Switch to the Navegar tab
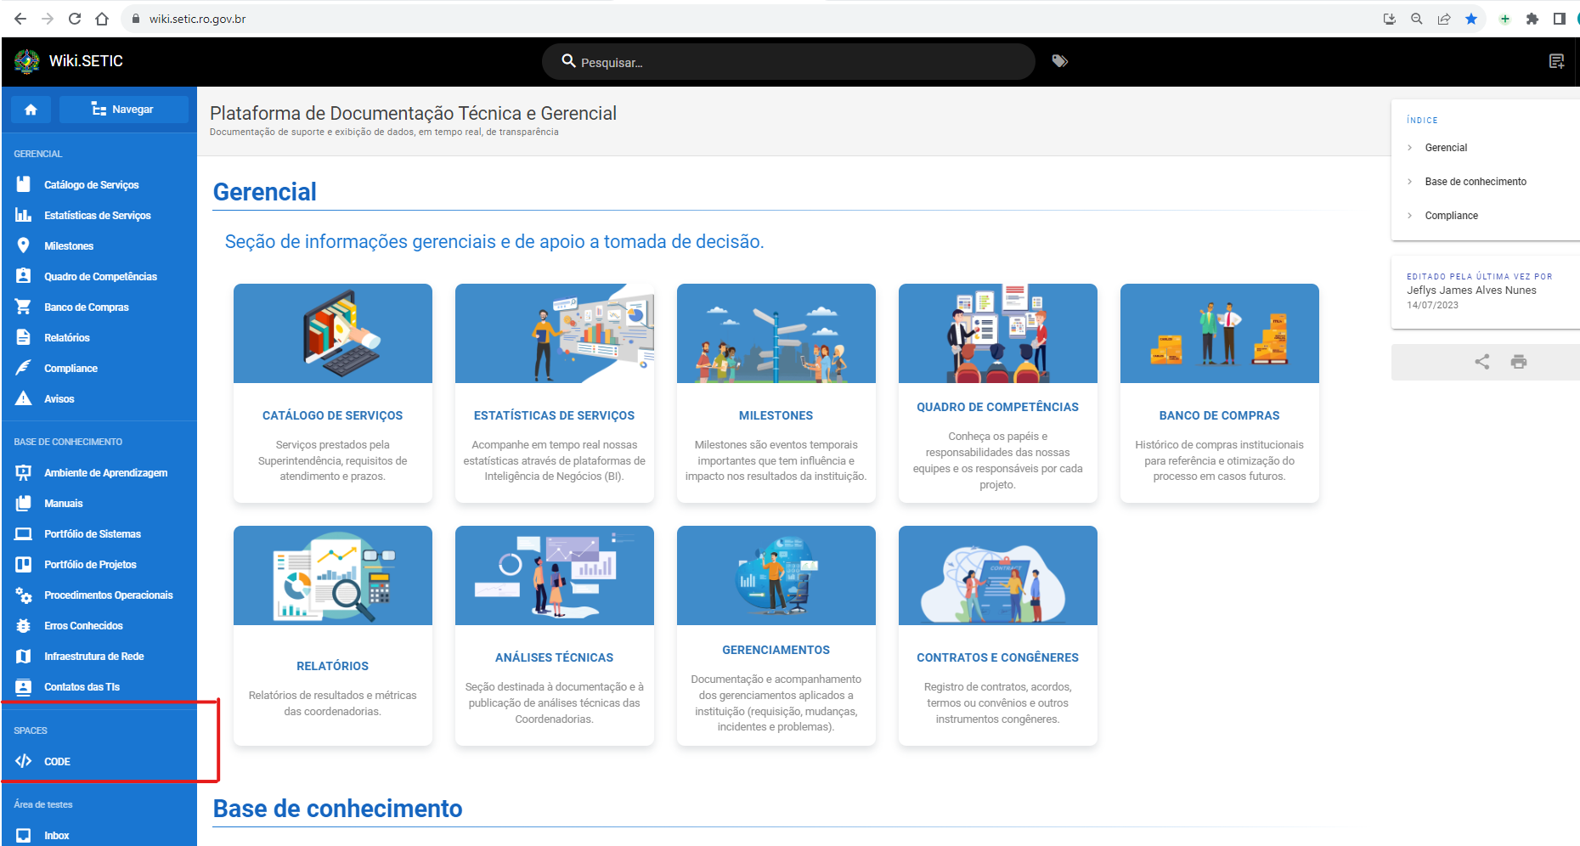Screen dimensions: 1580x846 pyautogui.click(x=123, y=110)
